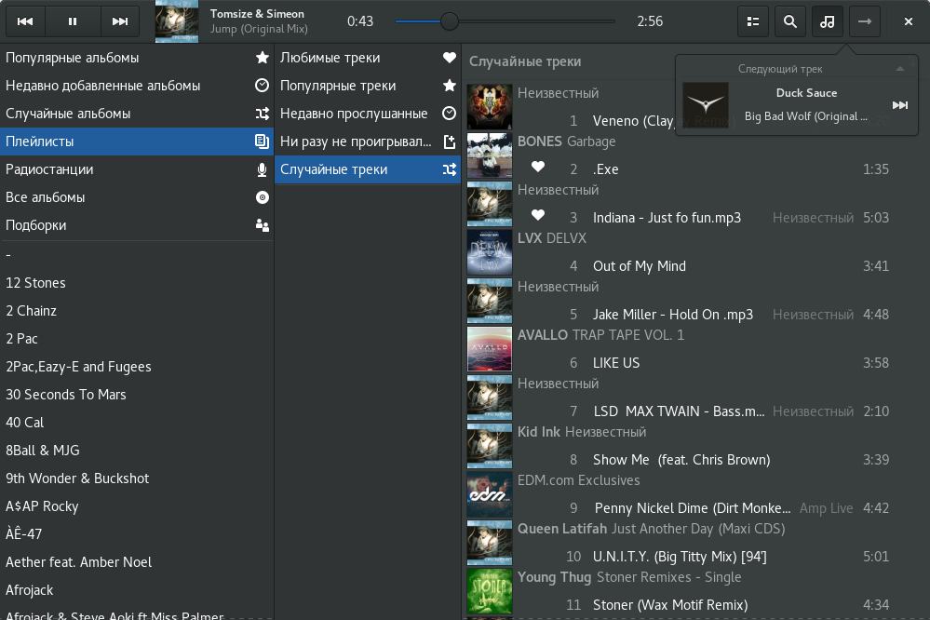The height and width of the screenshot is (620, 930).
Task: Open artist 30 Seconds To Mars
Action: (x=66, y=395)
